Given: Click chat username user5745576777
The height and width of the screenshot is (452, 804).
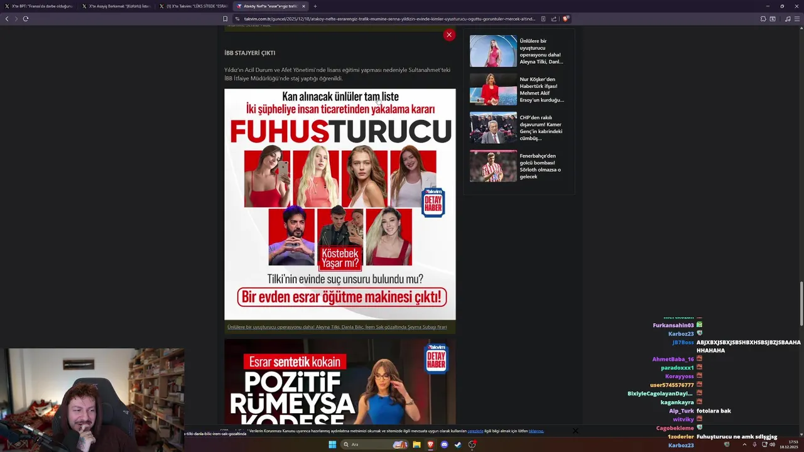Looking at the screenshot, I should 671,385.
